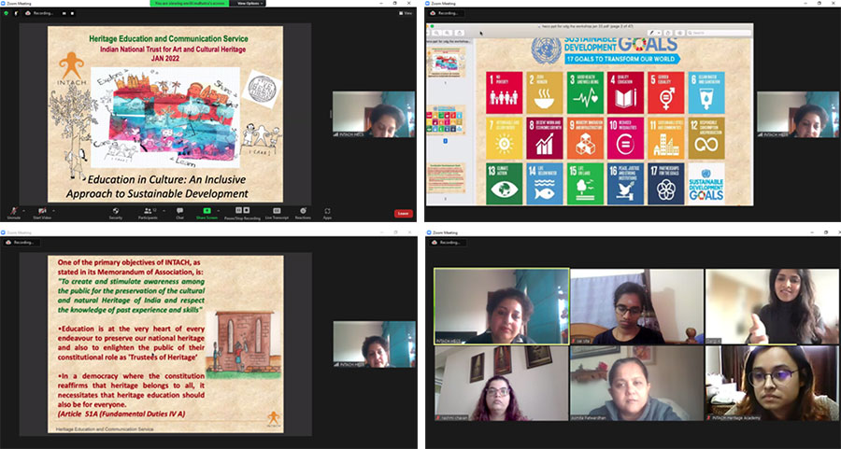The height and width of the screenshot is (449, 841).
Task: Select the markup pen tool in PDF viewer
Action: pos(651,34)
